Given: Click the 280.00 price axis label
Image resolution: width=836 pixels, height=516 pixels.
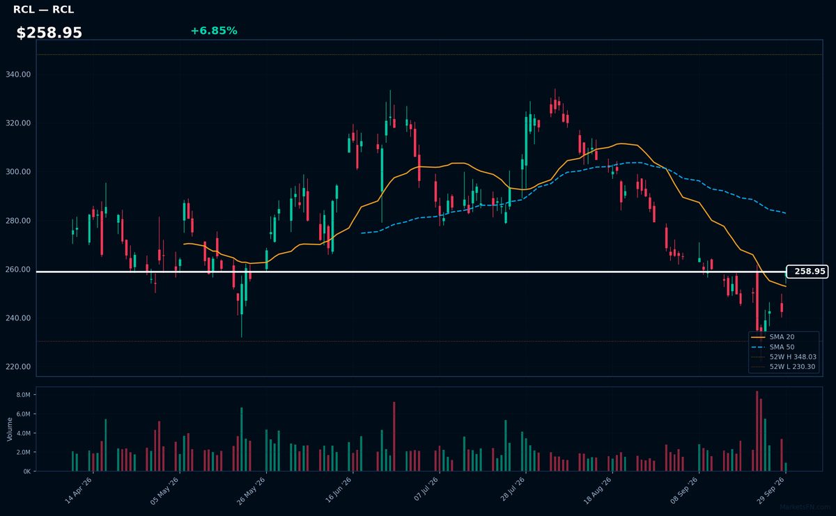Looking at the screenshot, I should coord(18,221).
